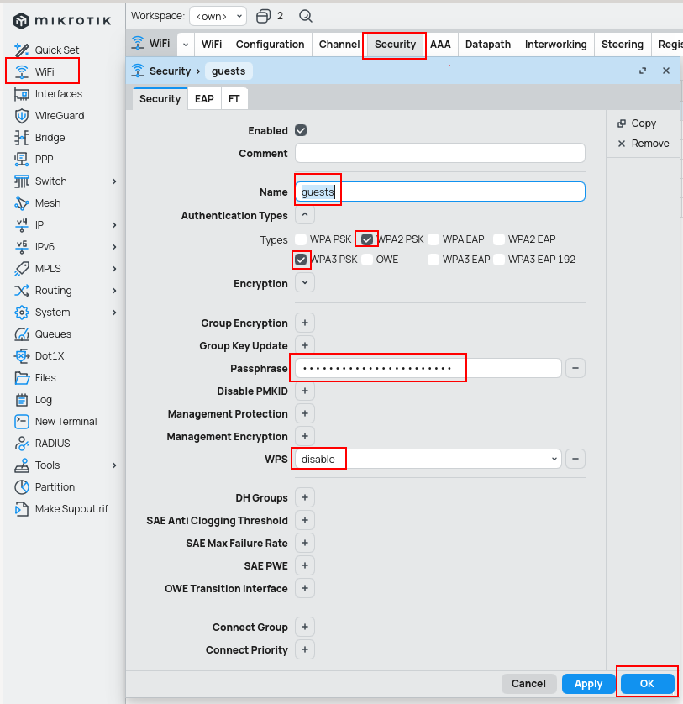This screenshot has width=683, height=704.
Task: Click the Apply button
Action: (x=588, y=683)
